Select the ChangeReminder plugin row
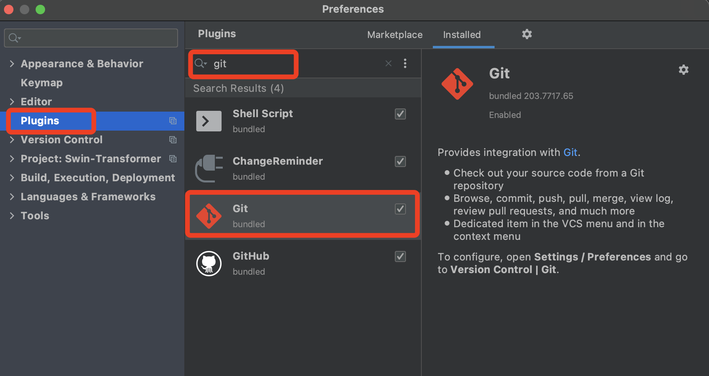This screenshot has height=376, width=709. point(303,169)
